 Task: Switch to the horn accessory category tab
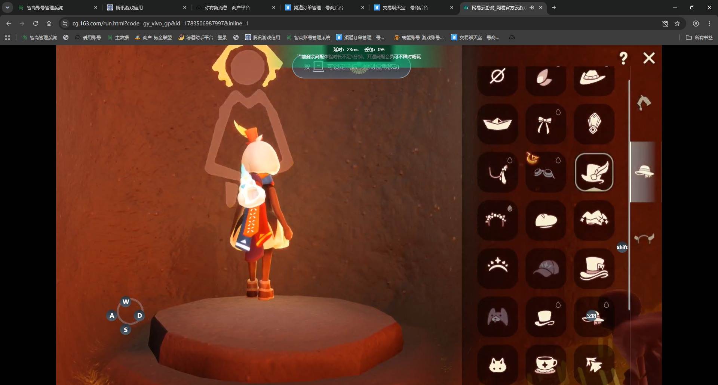coord(644,238)
